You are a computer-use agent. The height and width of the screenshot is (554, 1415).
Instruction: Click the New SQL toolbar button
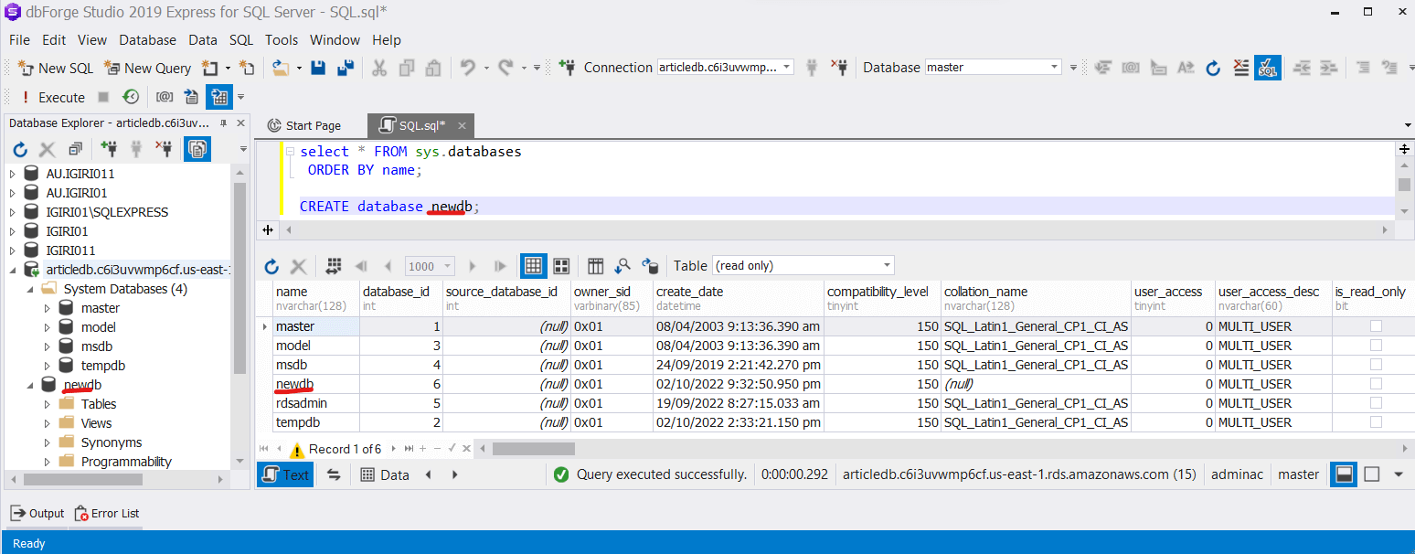pyautogui.click(x=55, y=68)
